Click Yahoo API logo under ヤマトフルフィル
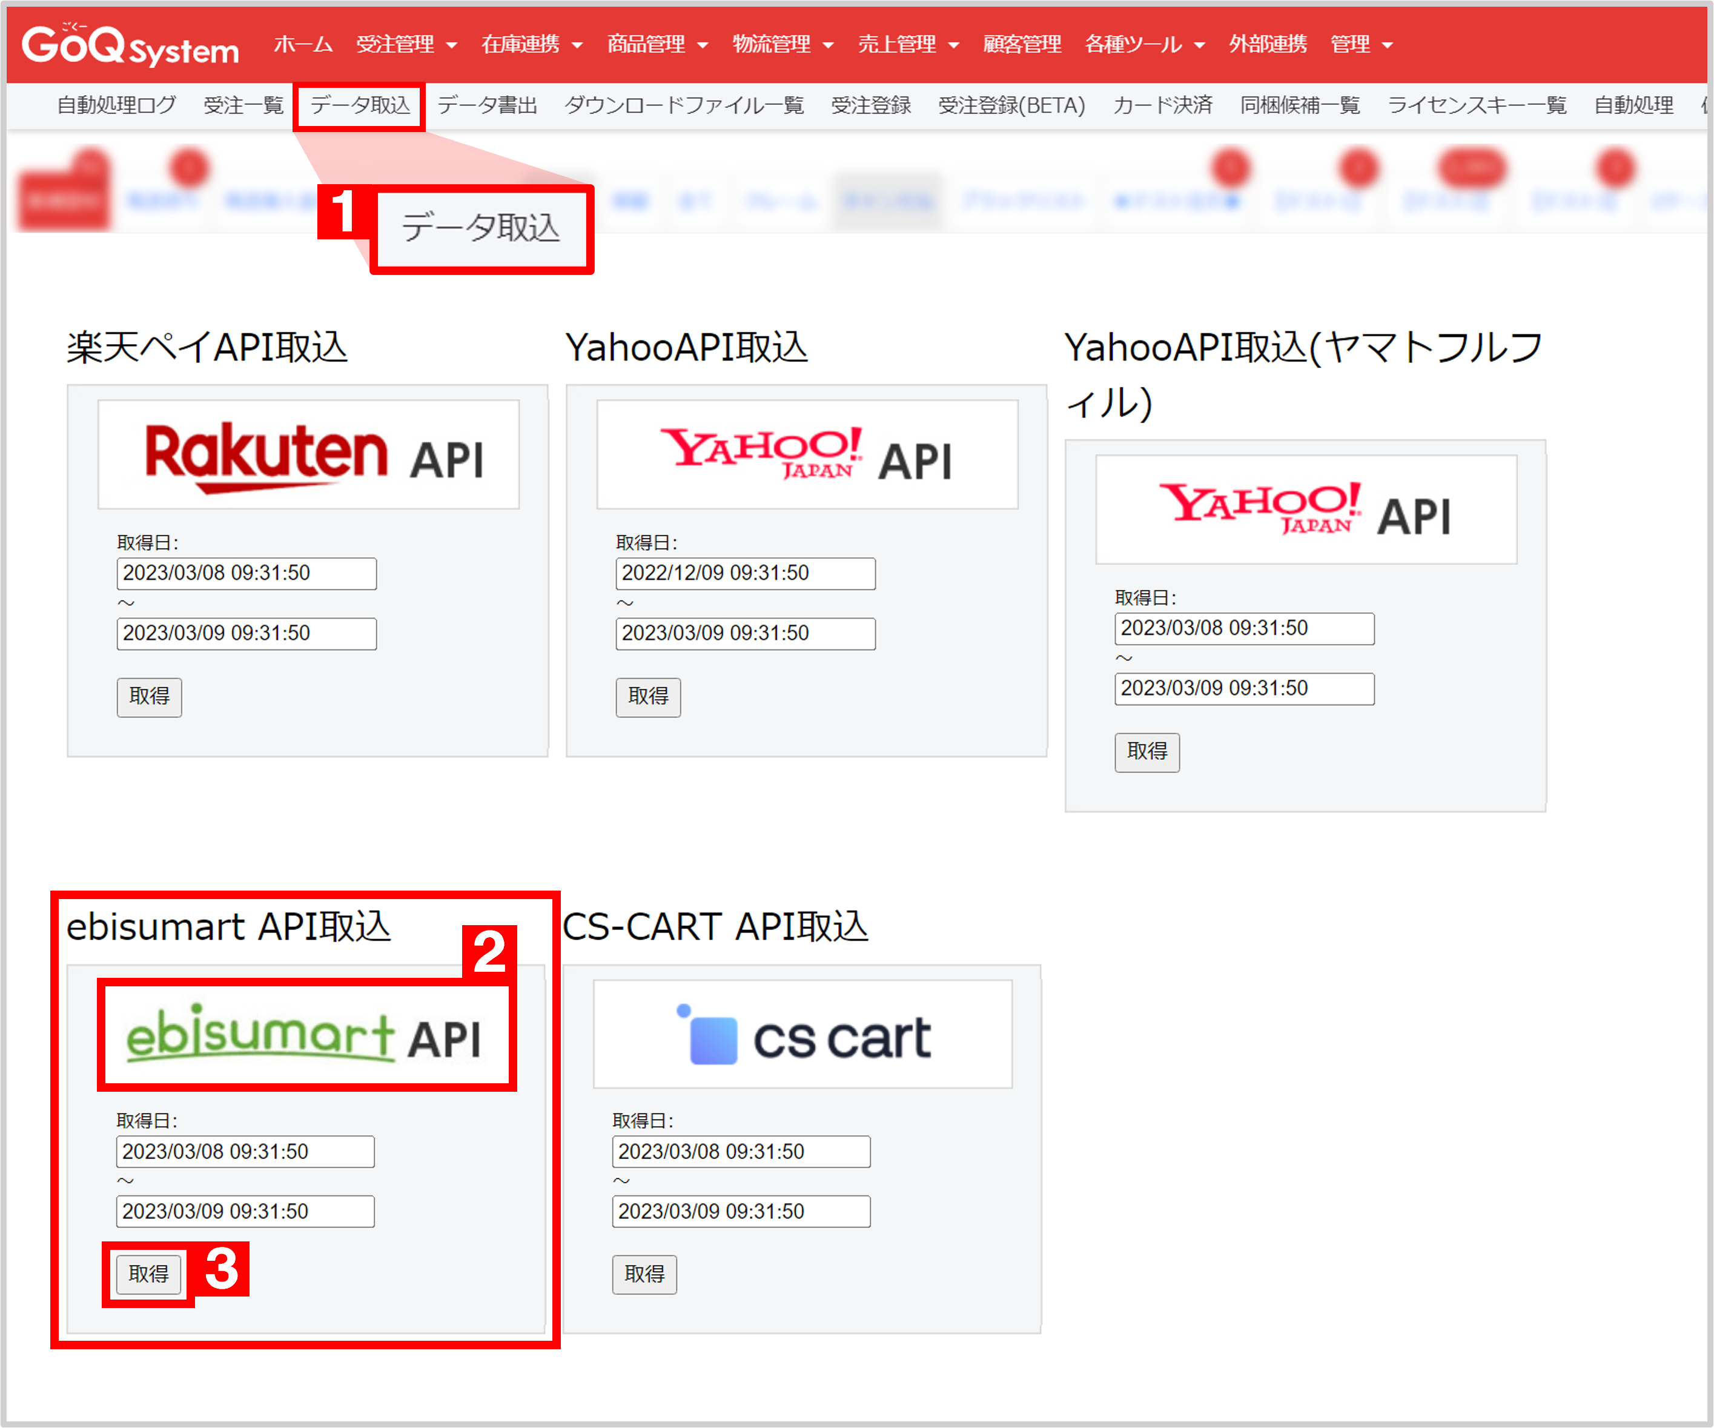Viewport: 1714px width, 1428px height. tap(1306, 510)
